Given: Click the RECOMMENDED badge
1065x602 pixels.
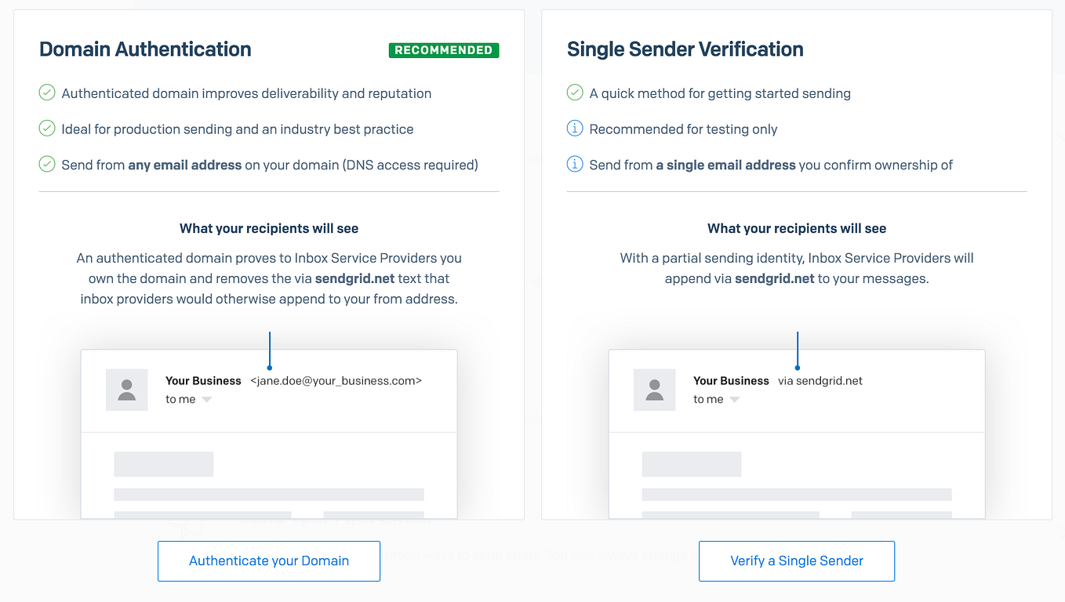Looking at the screenshot, I should click(x=444, y=49).
